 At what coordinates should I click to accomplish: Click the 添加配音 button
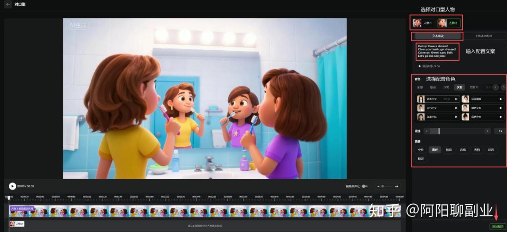pyautogui.click(x=497, y=226)
